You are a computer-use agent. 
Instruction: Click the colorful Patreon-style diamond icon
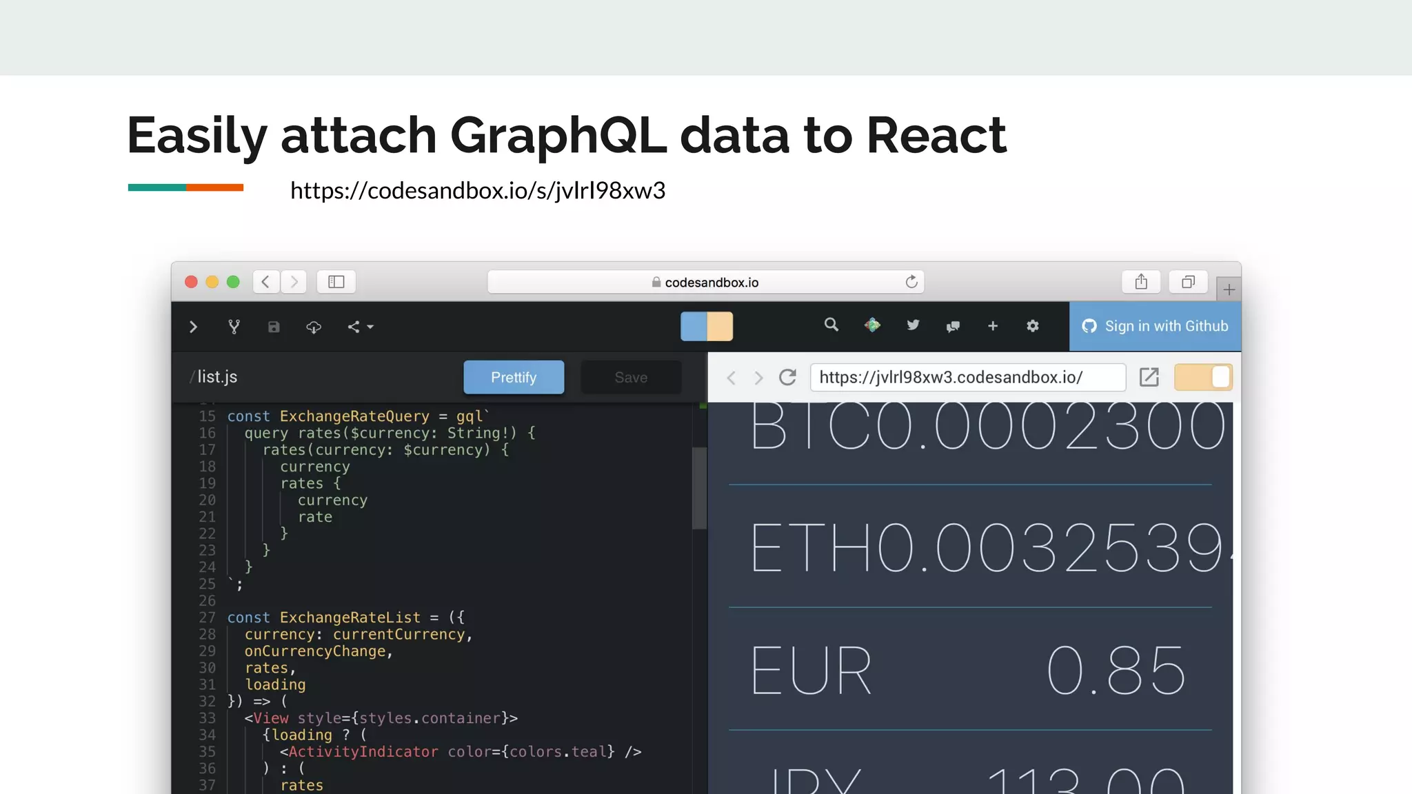(x=872, y=325)
